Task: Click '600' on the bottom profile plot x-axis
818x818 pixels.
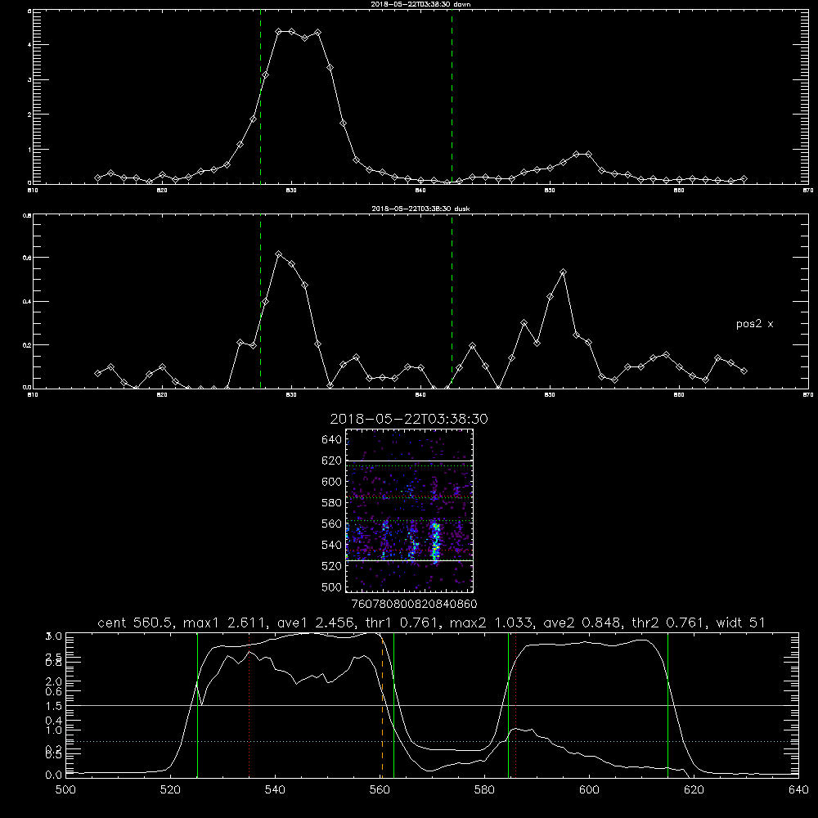Action: [589, 790]
